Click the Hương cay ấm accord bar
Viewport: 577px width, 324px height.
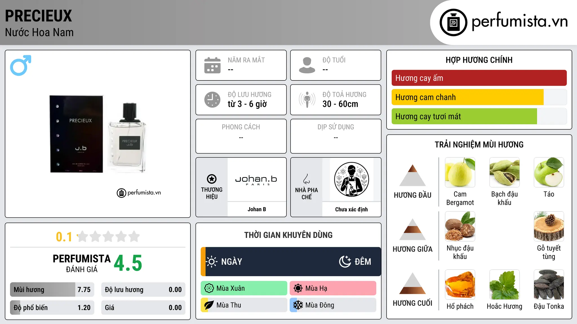479,78
